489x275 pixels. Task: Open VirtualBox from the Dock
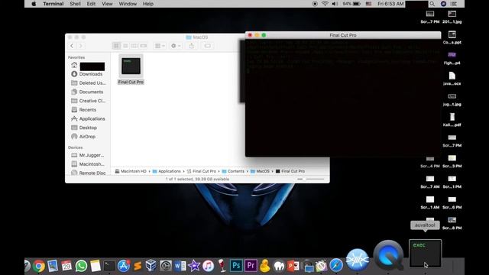tap(151, 266)
